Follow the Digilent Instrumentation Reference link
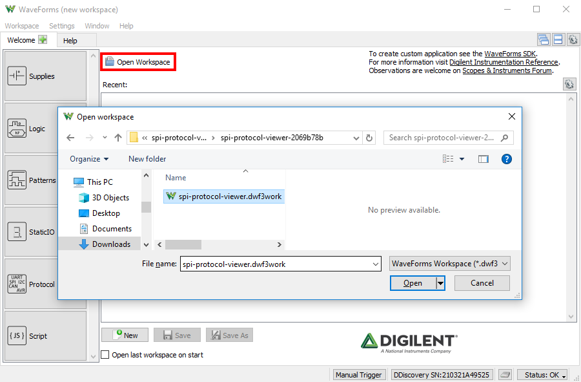Image resolution: width=581 pixels, height=382 pixels. (504, 62)
